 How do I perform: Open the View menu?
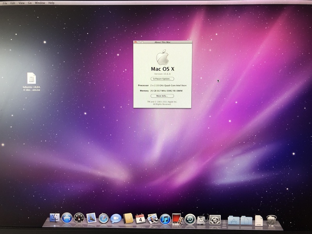(21, 3)
